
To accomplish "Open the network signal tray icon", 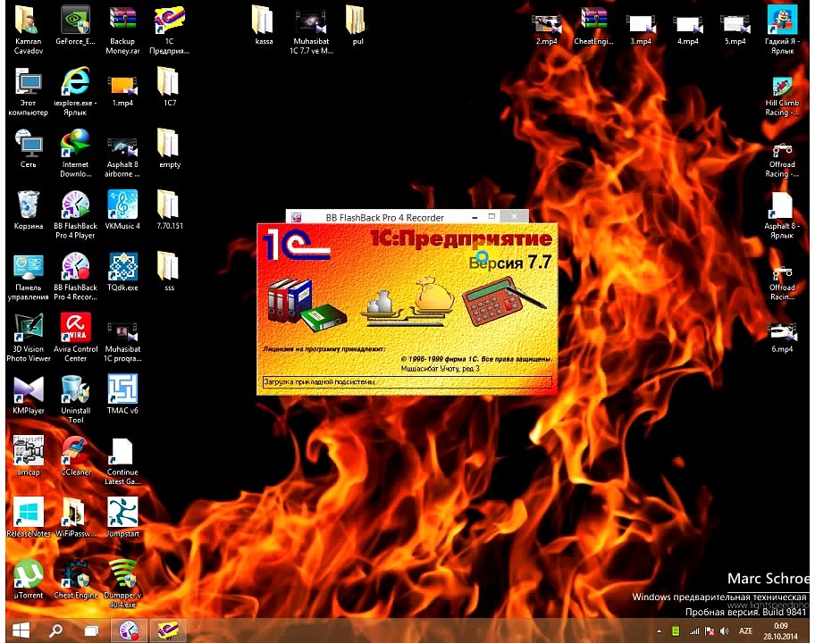I will (693, 631).
